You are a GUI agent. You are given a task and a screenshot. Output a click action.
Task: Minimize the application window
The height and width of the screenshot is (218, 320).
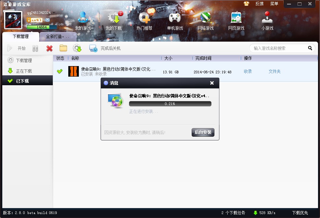coord(289,4)
